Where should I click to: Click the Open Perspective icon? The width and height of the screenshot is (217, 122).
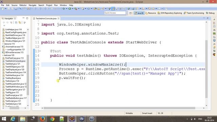(x=130, y=13)
